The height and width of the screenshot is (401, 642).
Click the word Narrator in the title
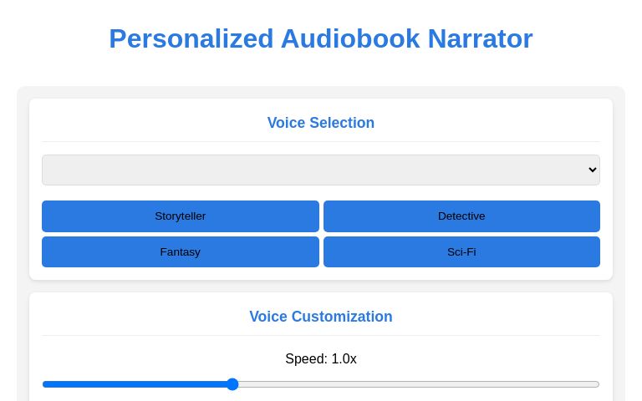tap(480, 38)
